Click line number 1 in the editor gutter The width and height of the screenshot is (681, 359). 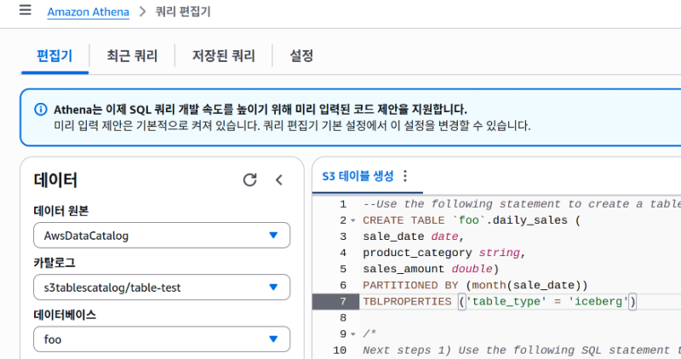(x=342, y=204)
